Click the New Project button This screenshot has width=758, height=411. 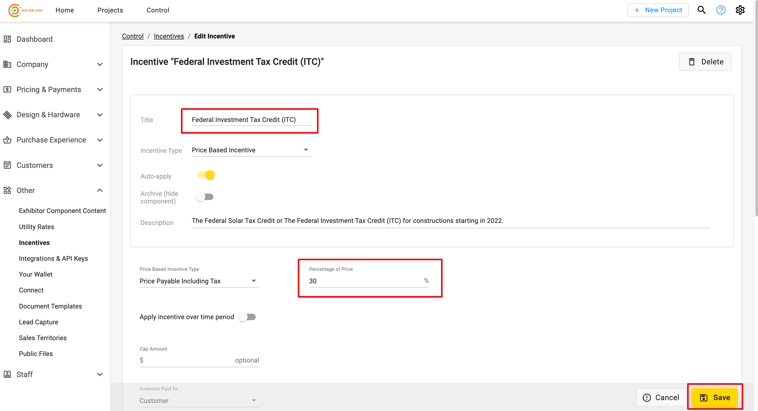tap(658, 10)
